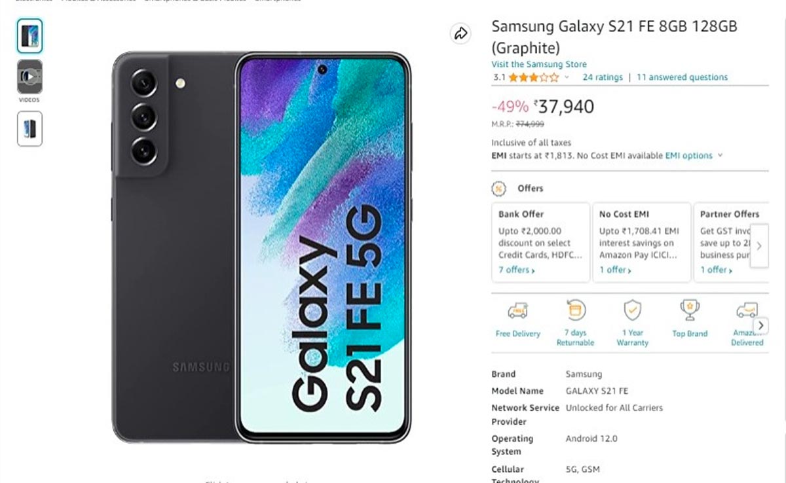
Task: Expand the star rating dropdown arrow
Action: 567,77
